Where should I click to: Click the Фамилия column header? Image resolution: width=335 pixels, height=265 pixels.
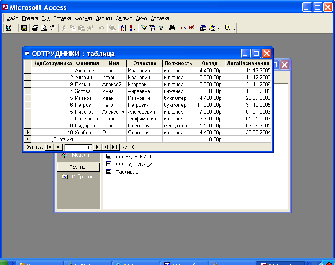click(87, 63)
